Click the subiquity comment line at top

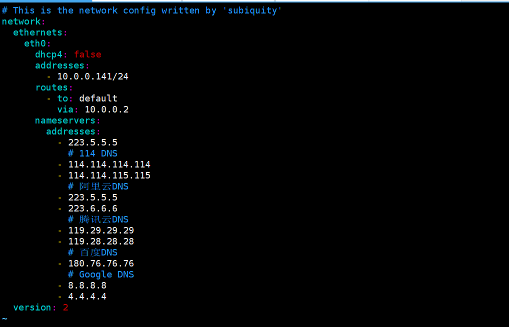[x=142, y=10]
